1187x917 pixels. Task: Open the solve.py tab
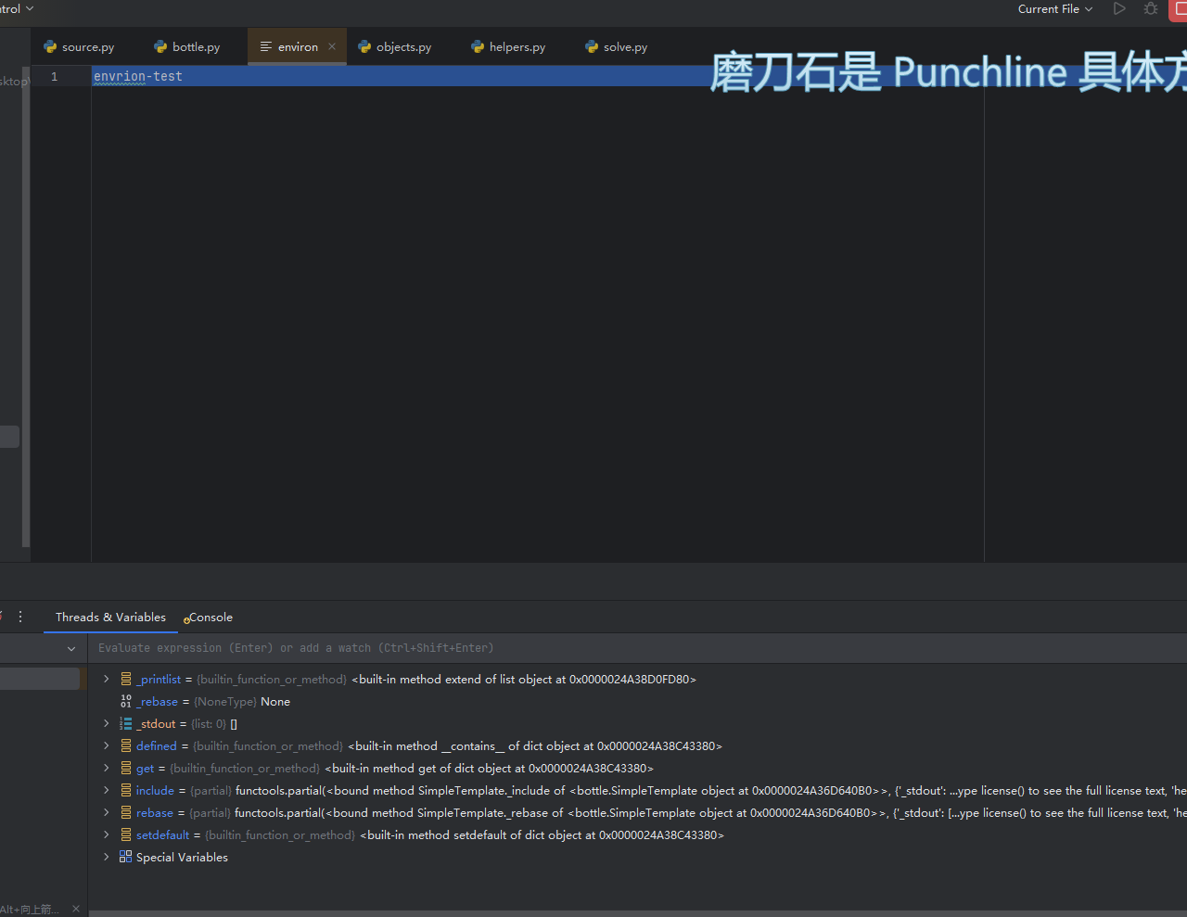tap(617, 46)
